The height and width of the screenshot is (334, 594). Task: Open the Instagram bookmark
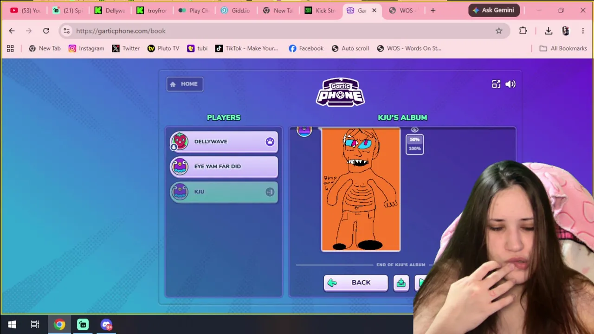point(86,48)
